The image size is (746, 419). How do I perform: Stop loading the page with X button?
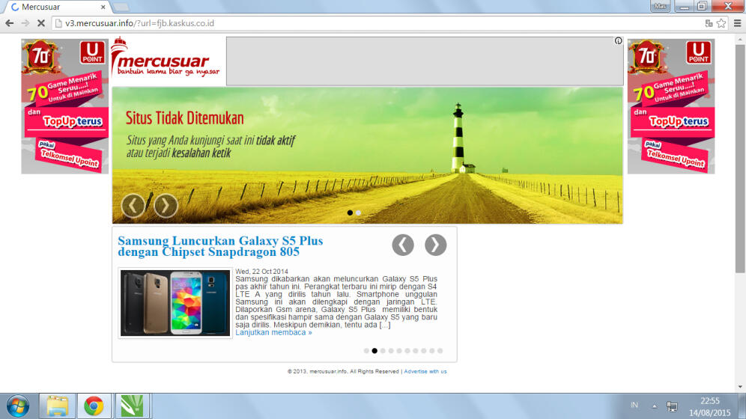pyautogui.click(x=41, y=23)
